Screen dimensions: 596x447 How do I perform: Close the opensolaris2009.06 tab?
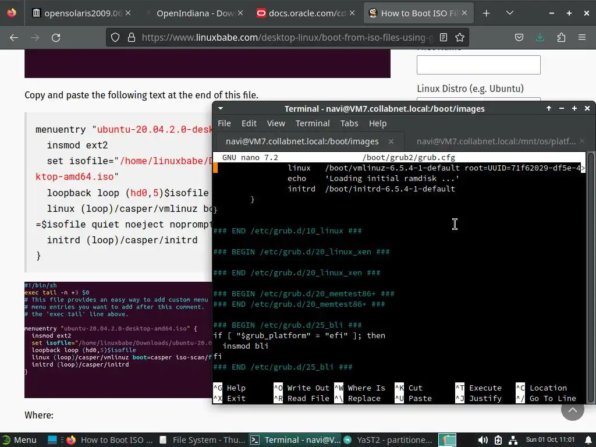(x=128, y=13)
